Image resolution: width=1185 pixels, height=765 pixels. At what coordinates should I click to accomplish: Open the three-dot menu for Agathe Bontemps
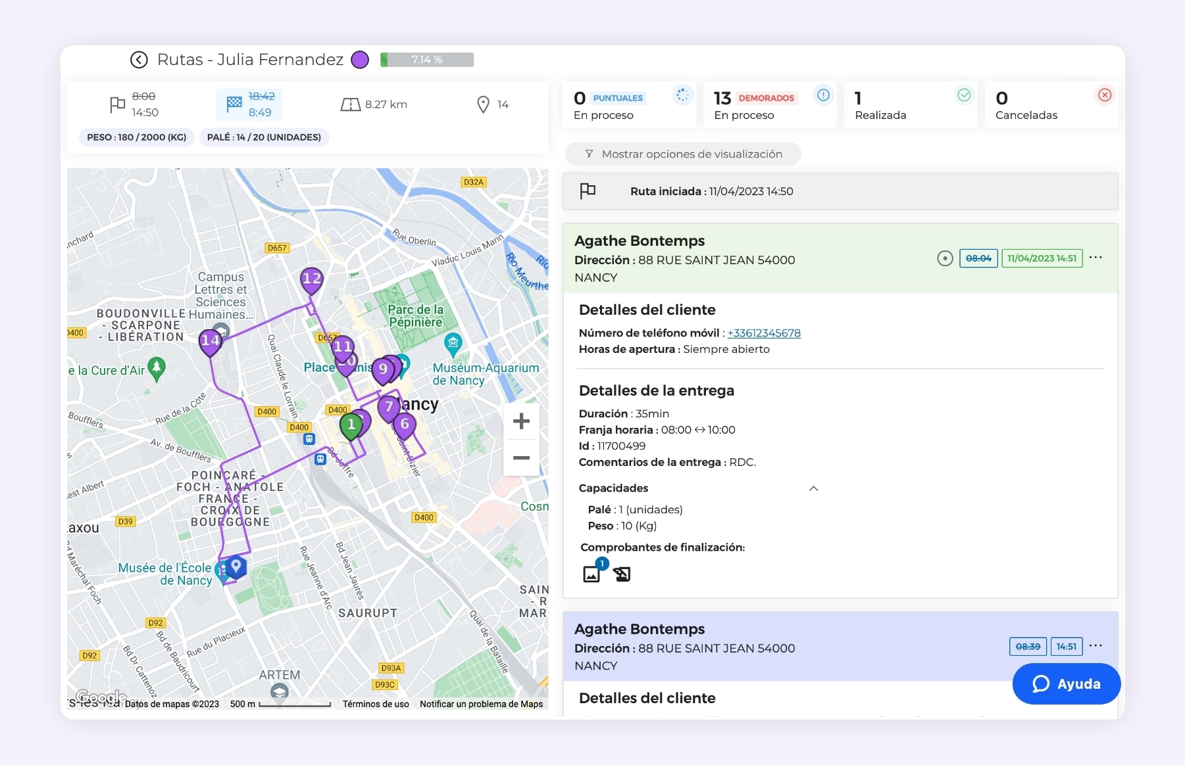1096,258
